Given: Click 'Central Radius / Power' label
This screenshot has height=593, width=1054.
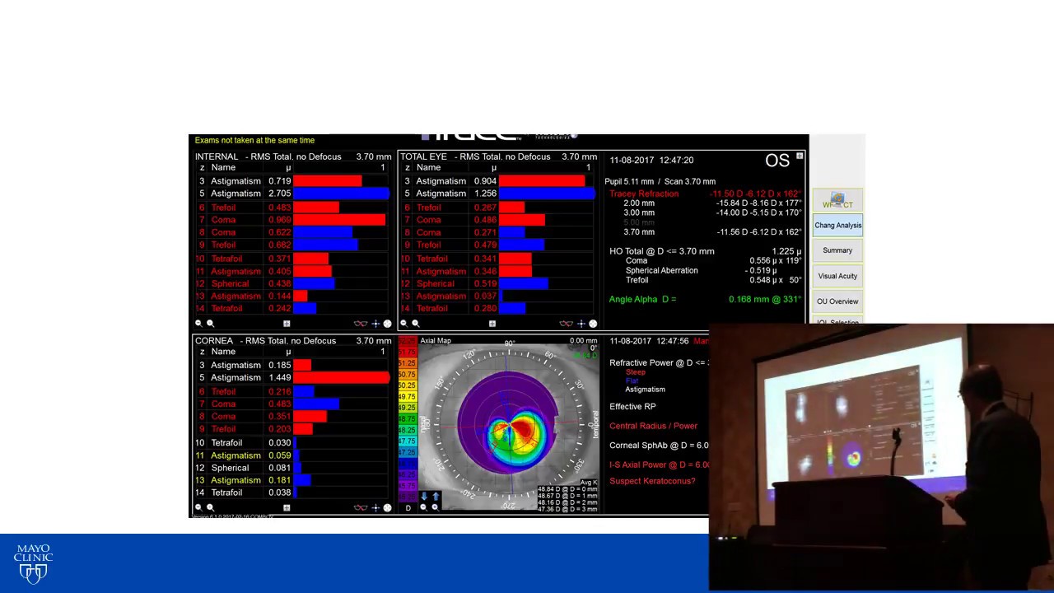Looking at the screenshot, I should coord(653,426).
